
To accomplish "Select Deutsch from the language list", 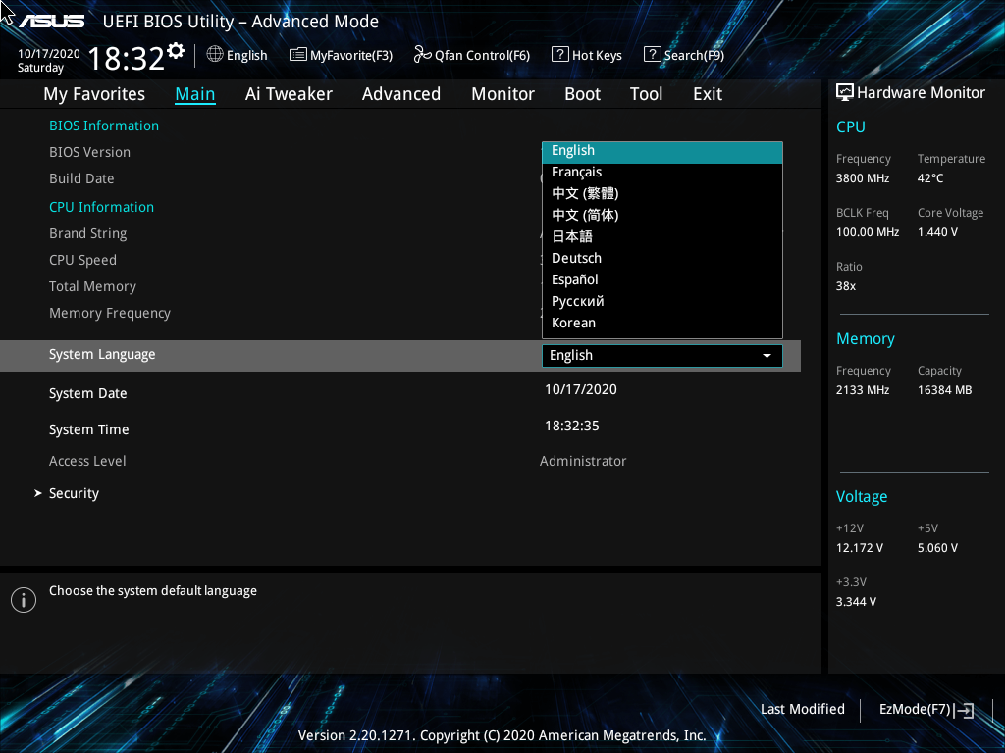I will point(662,258).
